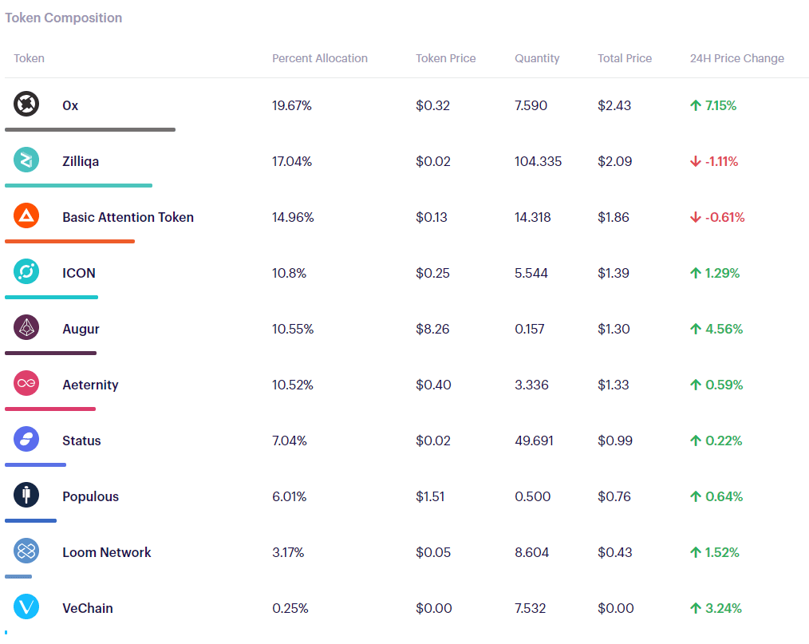The image size is (809, 644).
Task: Click the Token column header
Action: coord(29,58)
